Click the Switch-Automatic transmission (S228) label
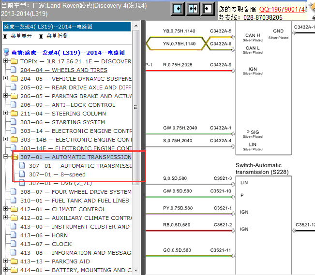The height and width of the screenshot is (275, 315). click(x=262, y=168)
